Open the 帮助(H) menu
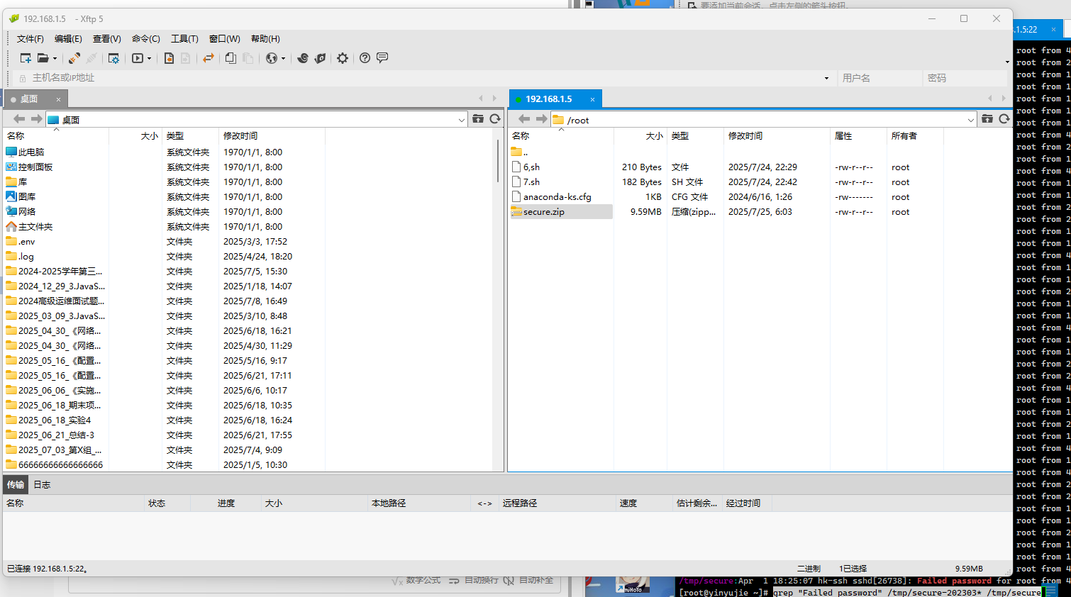 [x=265, y=39]
